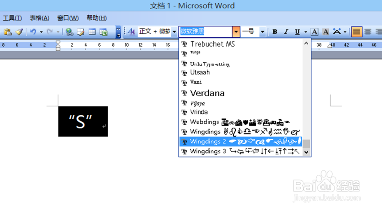The height and width of the screenshot is (211, 382).
Task: Click font list scroll up arrow
Action: (306, 43)
